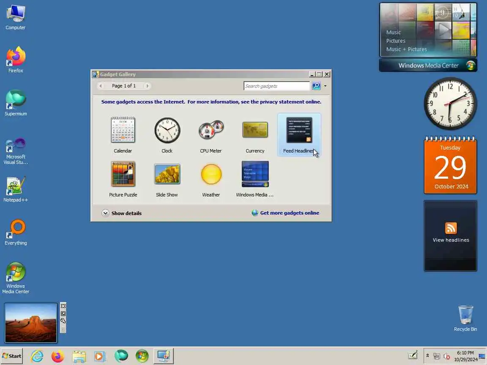Click Music + Pictures in Media Center gadget
Image resolution: width=487 pixels, height=365 pixels.
click(406, 49)
